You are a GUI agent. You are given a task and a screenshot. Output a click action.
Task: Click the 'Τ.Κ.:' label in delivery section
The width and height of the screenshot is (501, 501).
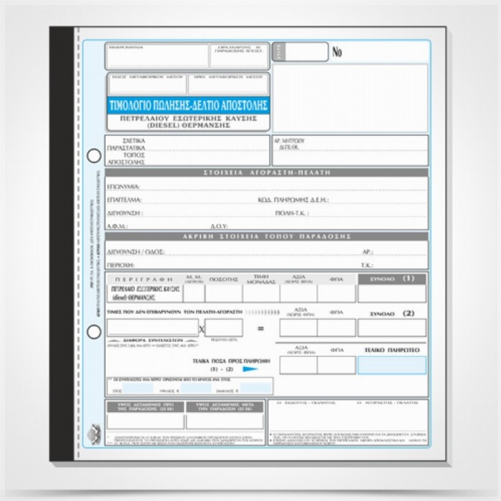click(x=367, y=265)
